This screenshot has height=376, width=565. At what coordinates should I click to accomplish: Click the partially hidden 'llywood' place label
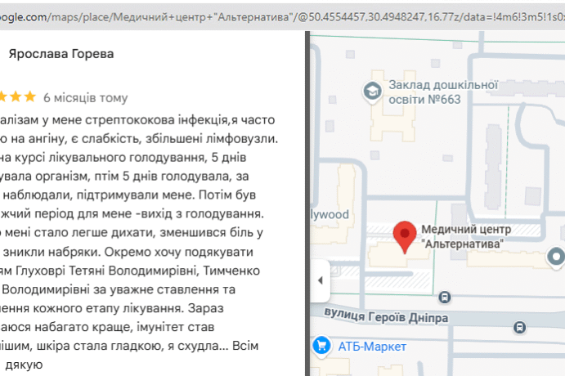coord(330,215)
